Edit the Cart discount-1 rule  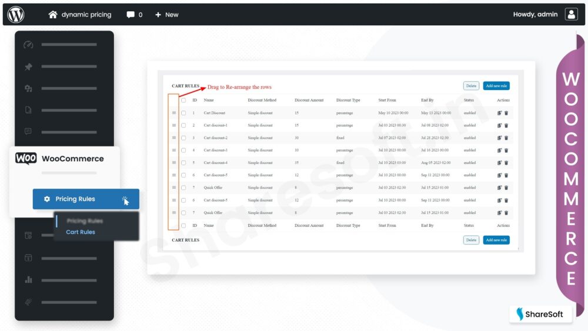(x=499, y=126)
